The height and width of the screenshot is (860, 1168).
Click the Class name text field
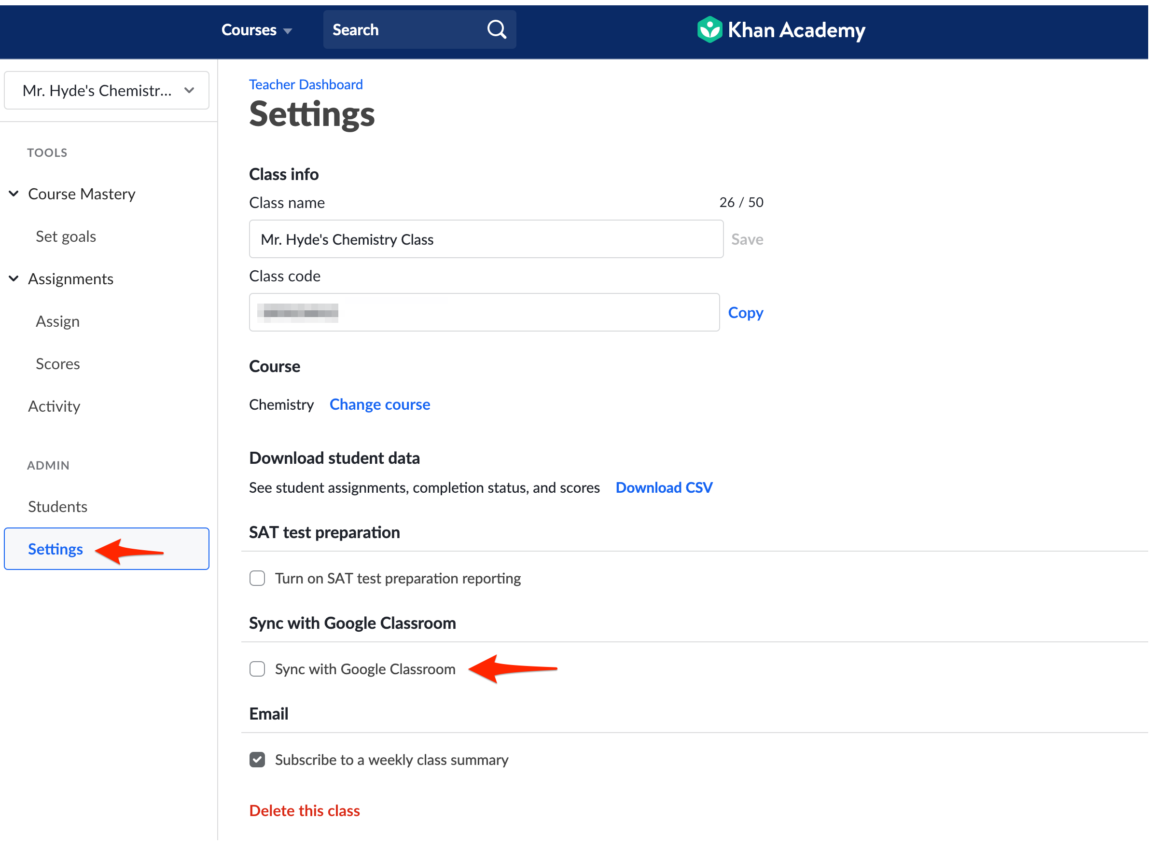point(486,239)
